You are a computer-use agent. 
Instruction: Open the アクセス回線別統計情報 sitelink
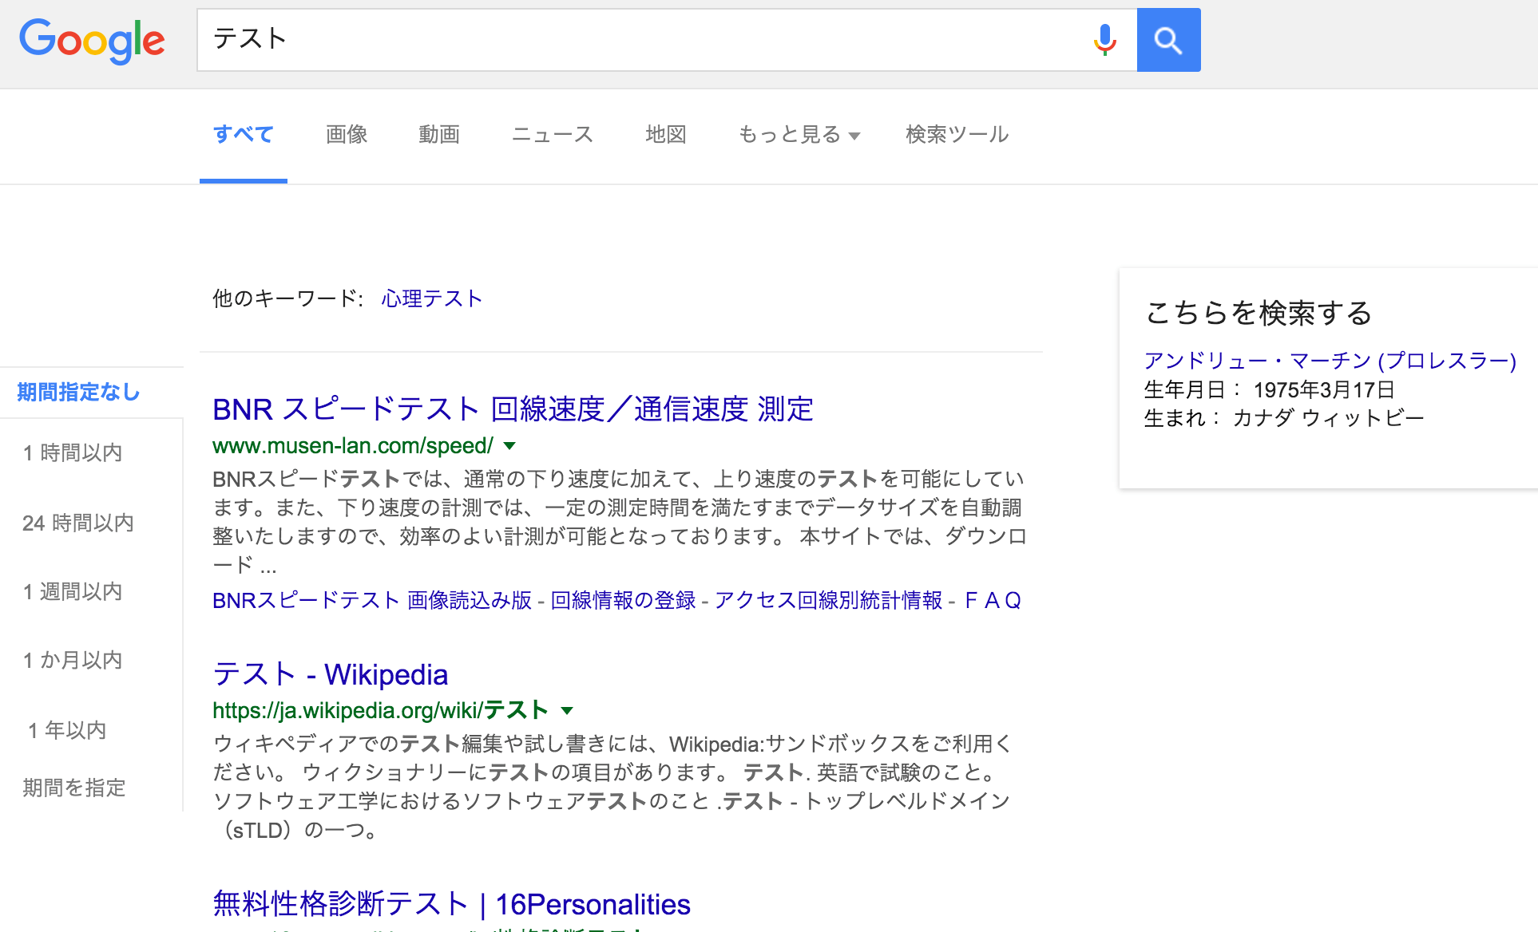(829, 600)
